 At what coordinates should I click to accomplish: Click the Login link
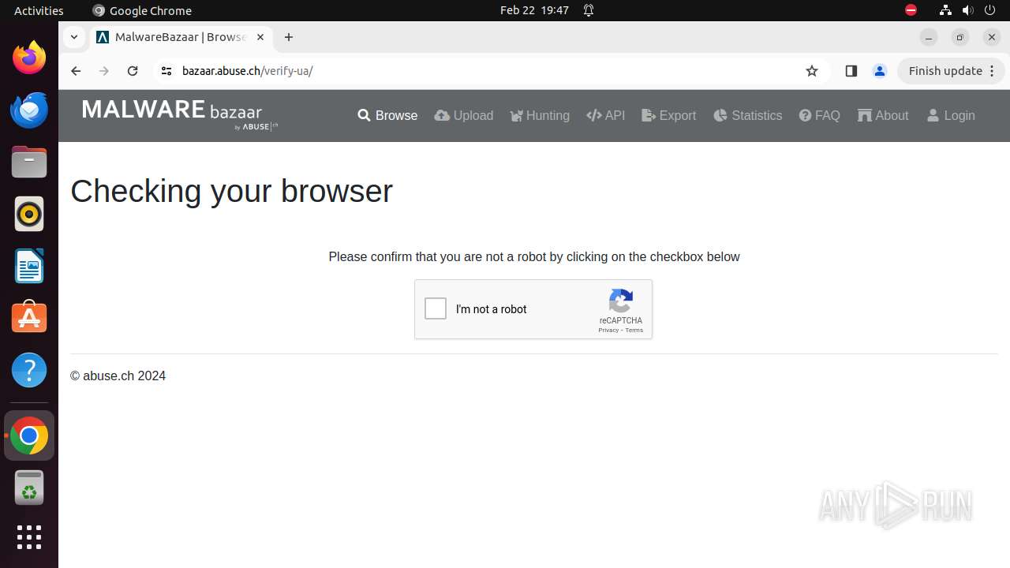coord(951,115)
